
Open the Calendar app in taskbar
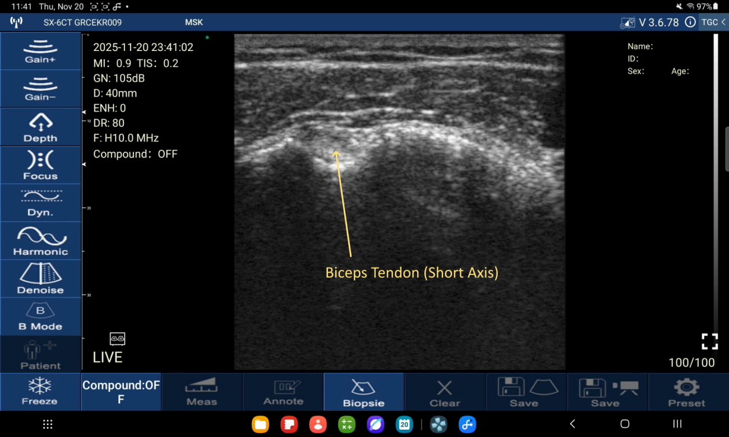coord(404,424)
